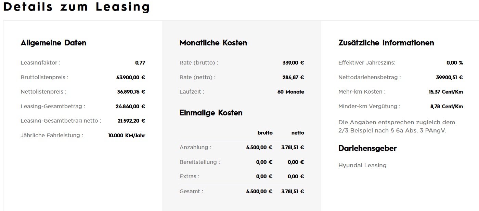
Task: Select the Rate (brutto) value 339,00 €
Action: point(293,63)
